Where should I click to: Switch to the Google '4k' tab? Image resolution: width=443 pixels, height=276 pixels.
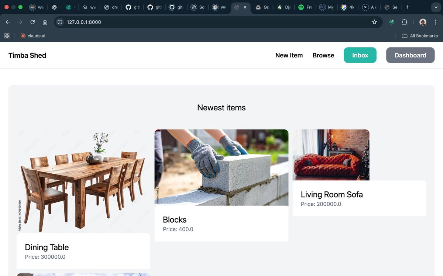click(x=348, y=7)
